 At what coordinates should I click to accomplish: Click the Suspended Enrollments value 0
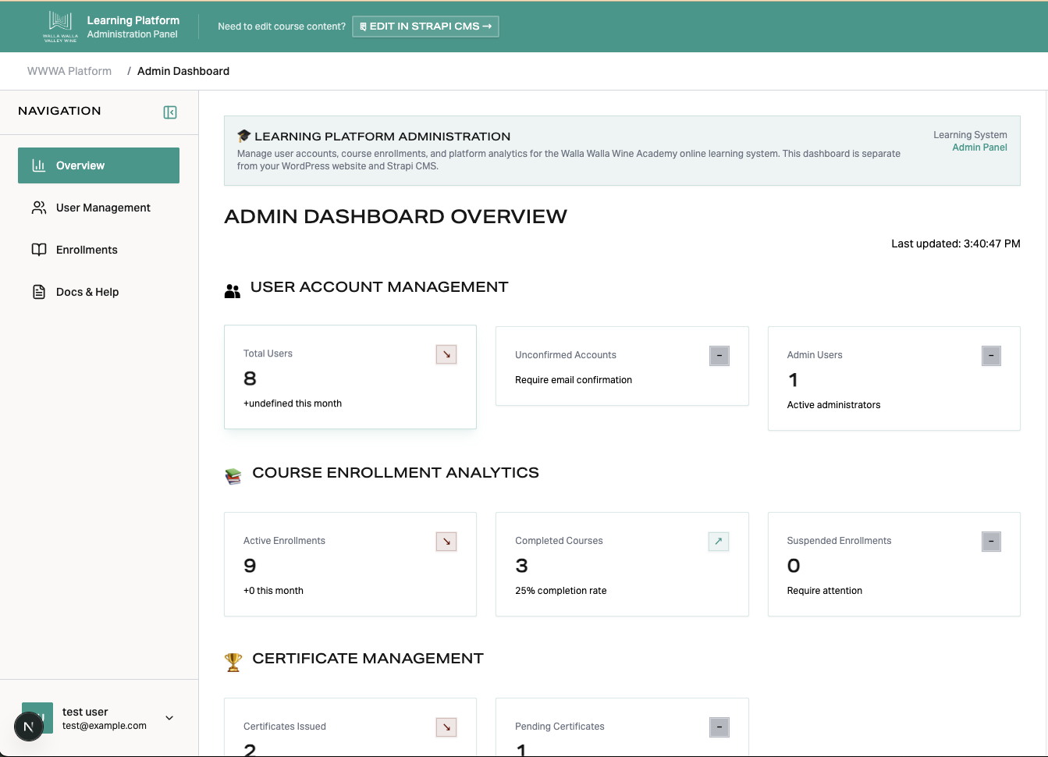[x=794, y=566]
